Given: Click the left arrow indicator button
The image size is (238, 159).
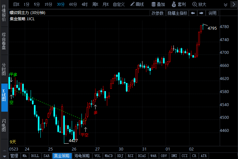Looking at the screenshot, I should point(193,13).
